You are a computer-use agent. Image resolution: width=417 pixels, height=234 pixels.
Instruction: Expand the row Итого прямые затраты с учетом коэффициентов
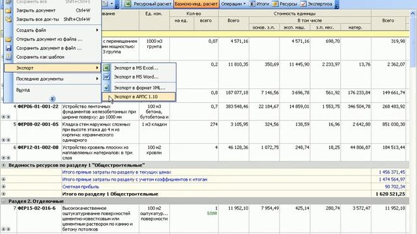point(3,179)
